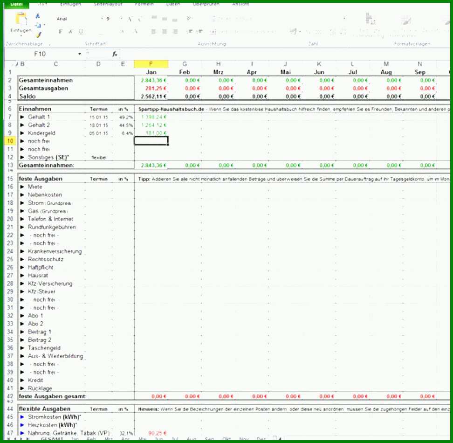Toggle bold formatting (F)

(61, 32)
